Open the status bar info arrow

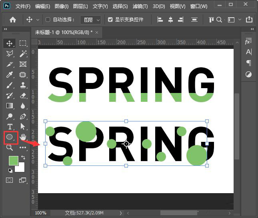pyautogui.click(x=121, y=213)
